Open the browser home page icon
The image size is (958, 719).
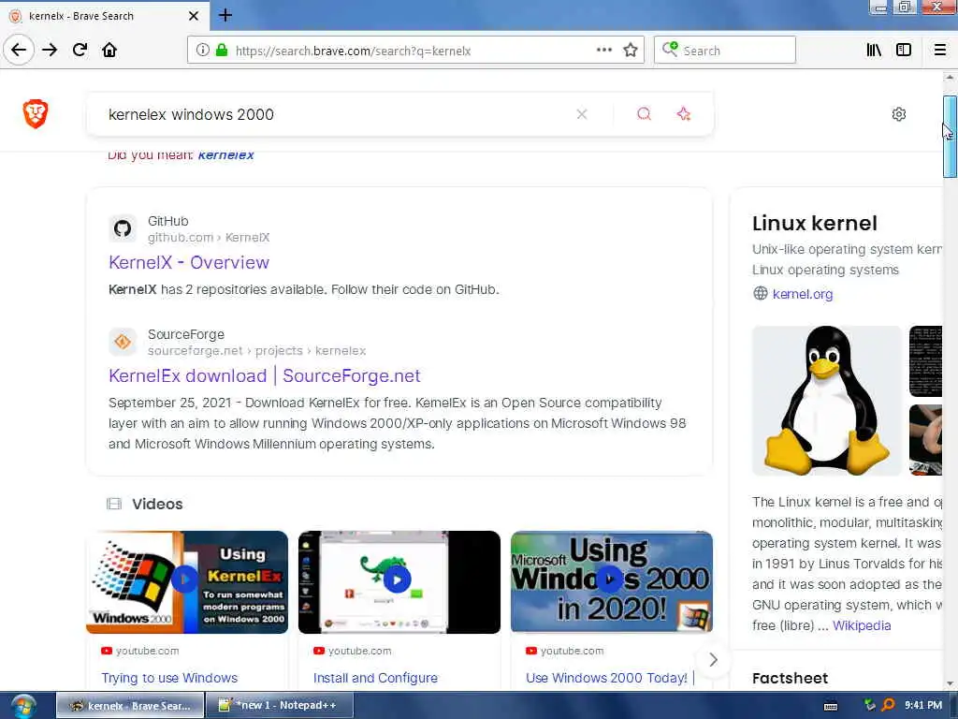109,50
